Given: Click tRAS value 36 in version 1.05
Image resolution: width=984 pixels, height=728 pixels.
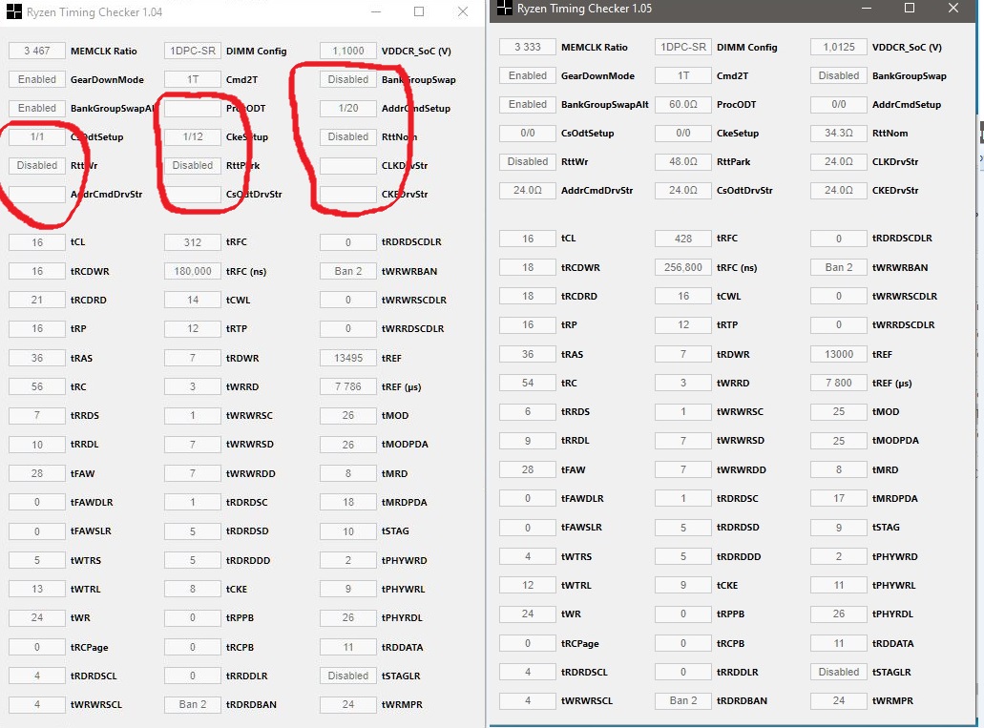Looking at the screenshot, I should pyautogui.click(x=528, y=354).
